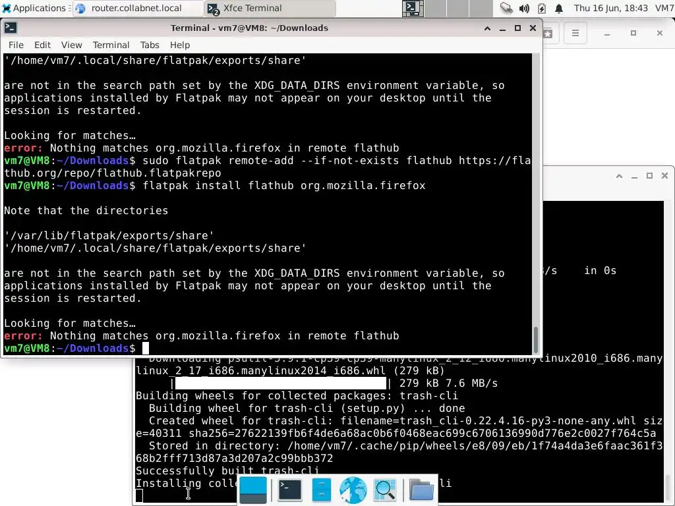Switch to router.collabnet.local browser window in taskbar
The height and width of the screenshot is (506, 675).
(x=137, y=8)
